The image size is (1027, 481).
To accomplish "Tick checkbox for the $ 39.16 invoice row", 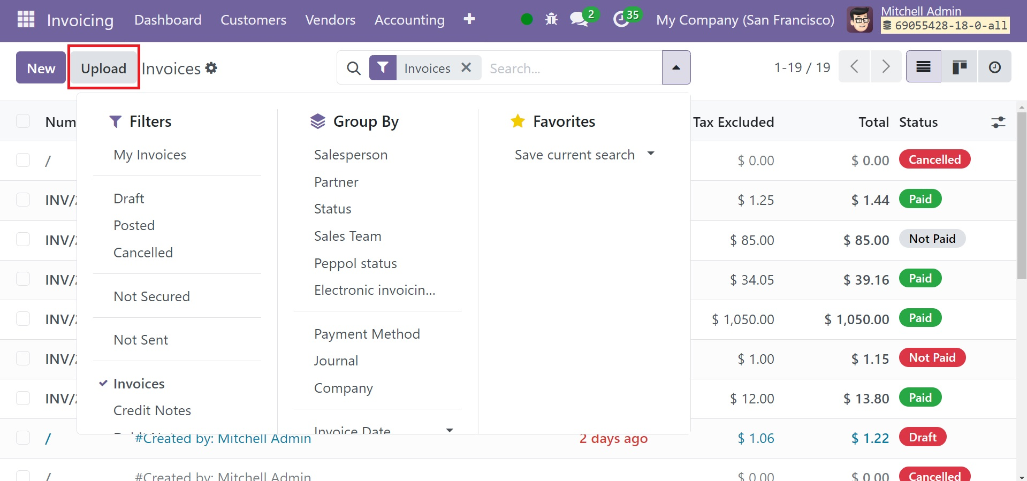I will (x=23, y=279).
